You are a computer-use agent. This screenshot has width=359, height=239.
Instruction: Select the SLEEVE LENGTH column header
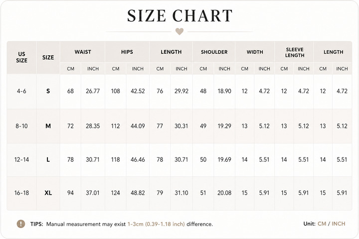click(x=295, y=52)
